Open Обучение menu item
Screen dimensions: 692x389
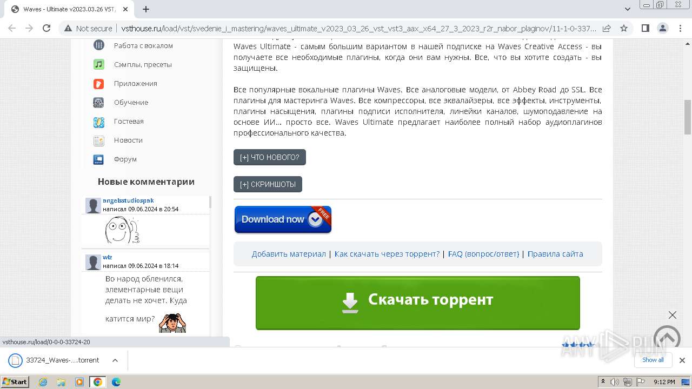[x=131, y=102]
